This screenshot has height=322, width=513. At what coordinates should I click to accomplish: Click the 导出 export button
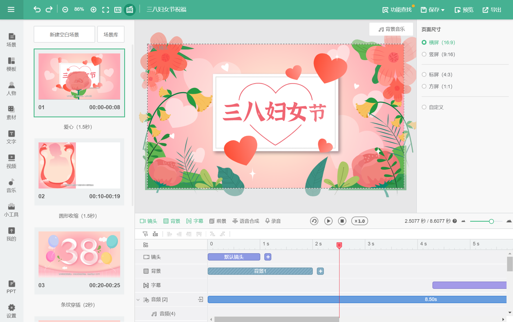(492, 10)
